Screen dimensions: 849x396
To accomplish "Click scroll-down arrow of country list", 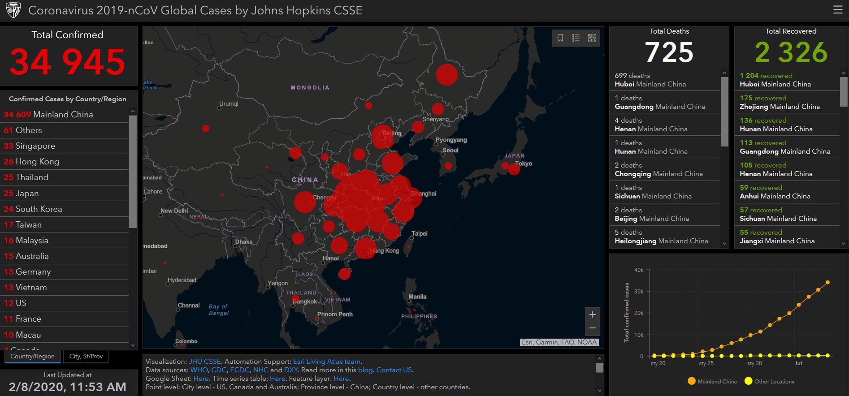I will 133,345.
